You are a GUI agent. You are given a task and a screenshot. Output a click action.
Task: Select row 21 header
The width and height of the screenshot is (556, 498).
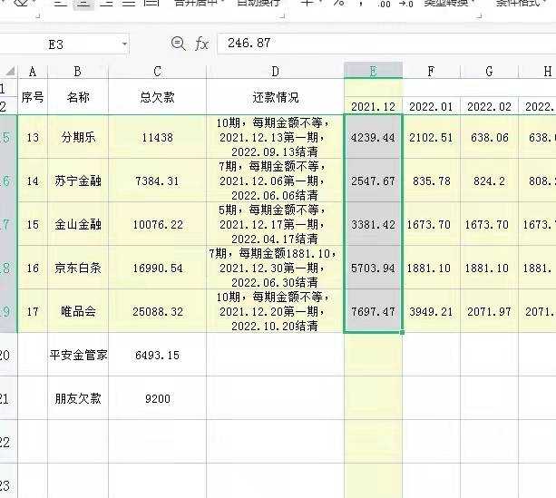tap(7, 398)
